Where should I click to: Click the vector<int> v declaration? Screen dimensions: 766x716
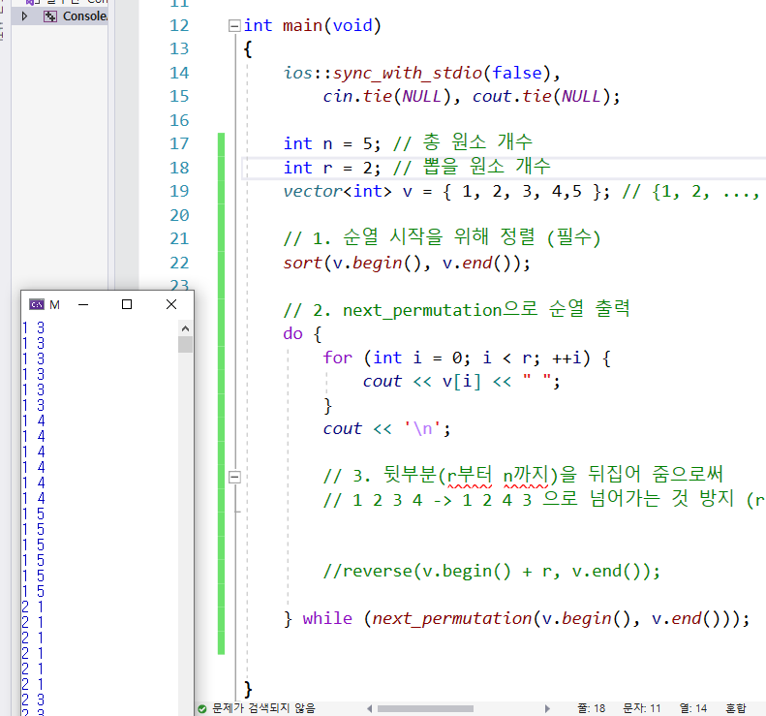coord(446,191)
